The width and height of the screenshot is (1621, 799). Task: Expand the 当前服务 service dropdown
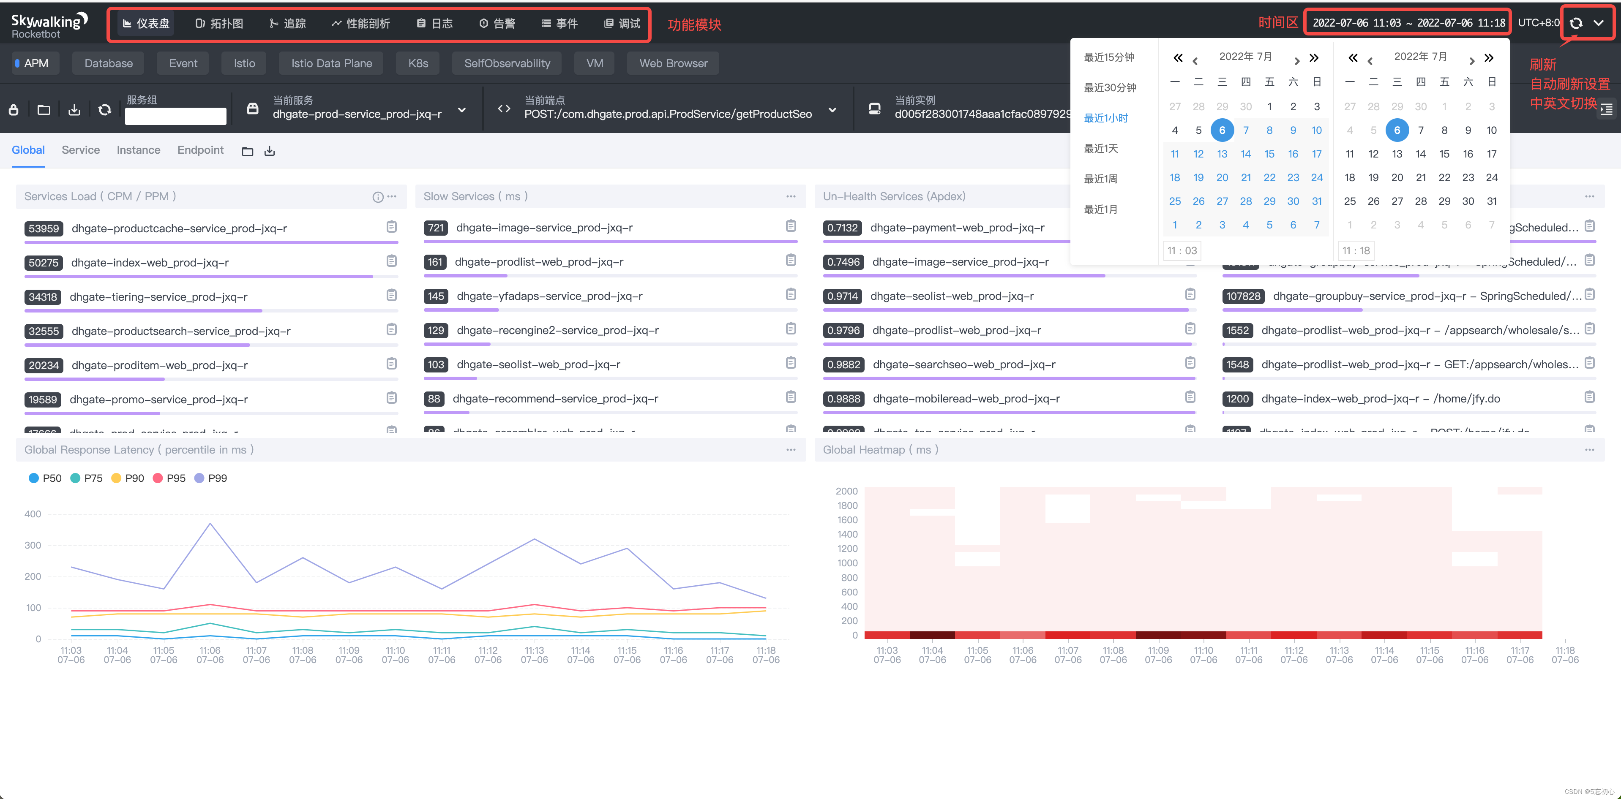point(462,109)
